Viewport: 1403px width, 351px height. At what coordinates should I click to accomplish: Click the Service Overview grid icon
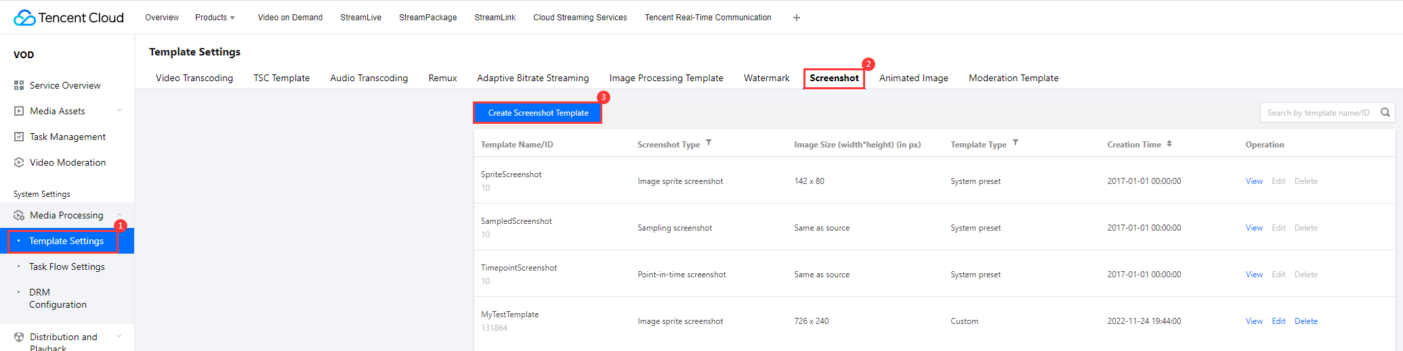tap(19, 85)
